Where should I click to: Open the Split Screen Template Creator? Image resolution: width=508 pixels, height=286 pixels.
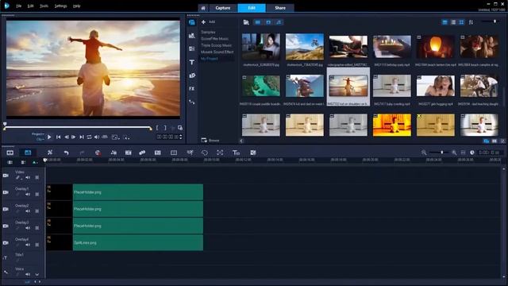pos(253,153)
